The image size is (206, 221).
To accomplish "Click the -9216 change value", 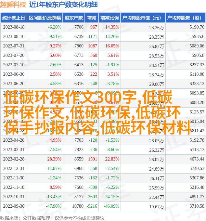I will [x=92, y=206].
